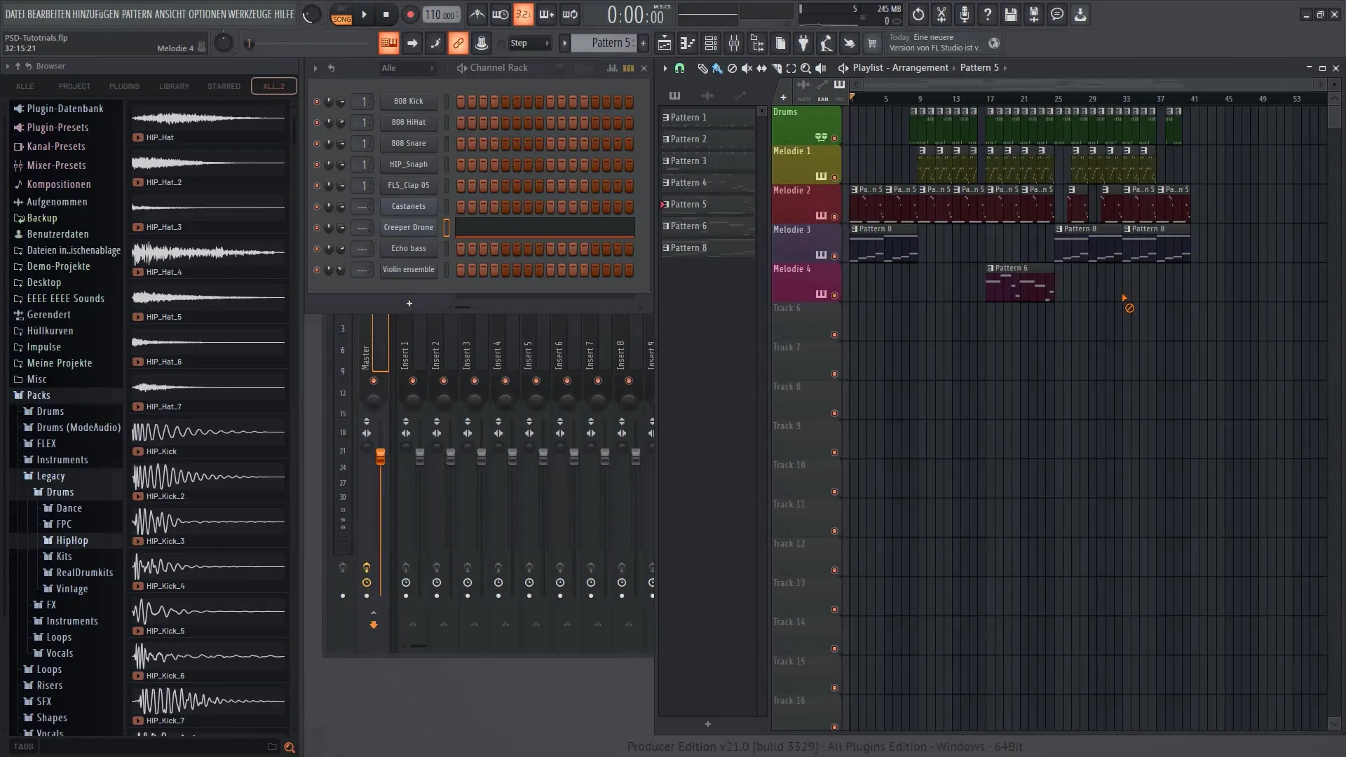This screenshot has width=1346, height=757.
Task: Select the playlist zoom magnifier tool
Action: pyautogui.click(x=805, y=68)
